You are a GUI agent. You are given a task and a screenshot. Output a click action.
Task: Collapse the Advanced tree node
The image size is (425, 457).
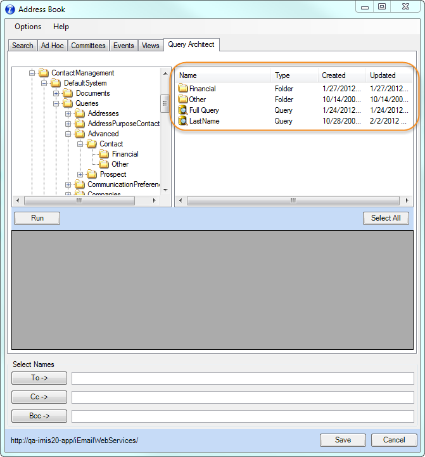click(x=68, y=134)
